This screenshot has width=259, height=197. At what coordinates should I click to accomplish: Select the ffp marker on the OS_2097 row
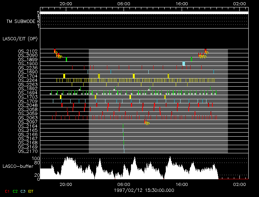click(147, 123)
